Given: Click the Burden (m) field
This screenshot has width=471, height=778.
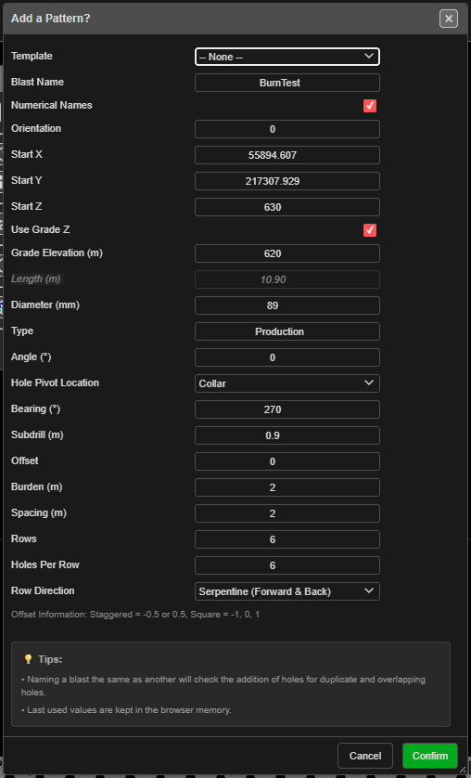Looking at the screenshot, I should (287, 487).
